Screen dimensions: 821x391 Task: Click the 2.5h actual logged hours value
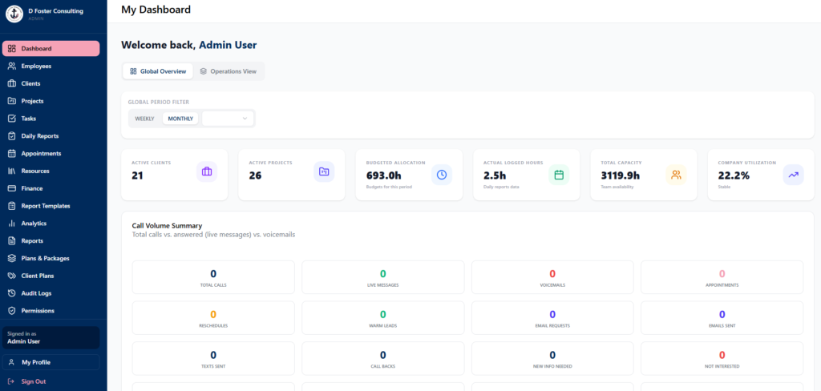click(x=495, y=175)
